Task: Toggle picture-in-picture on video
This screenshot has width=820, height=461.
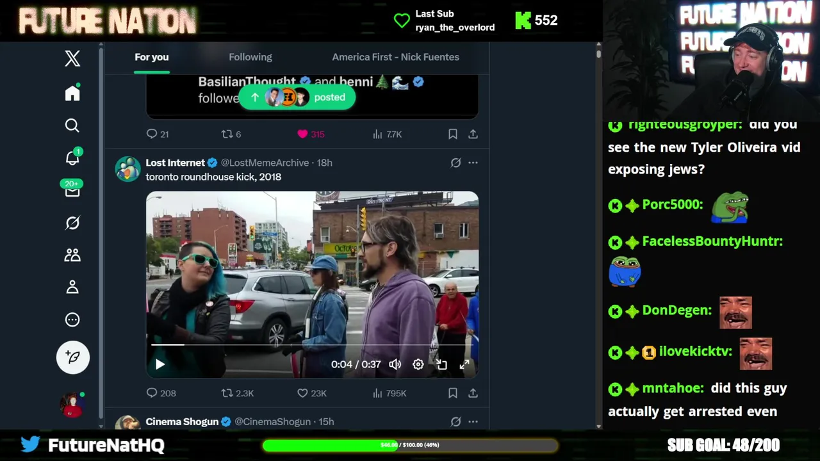Action: click(x=441, y=364)
